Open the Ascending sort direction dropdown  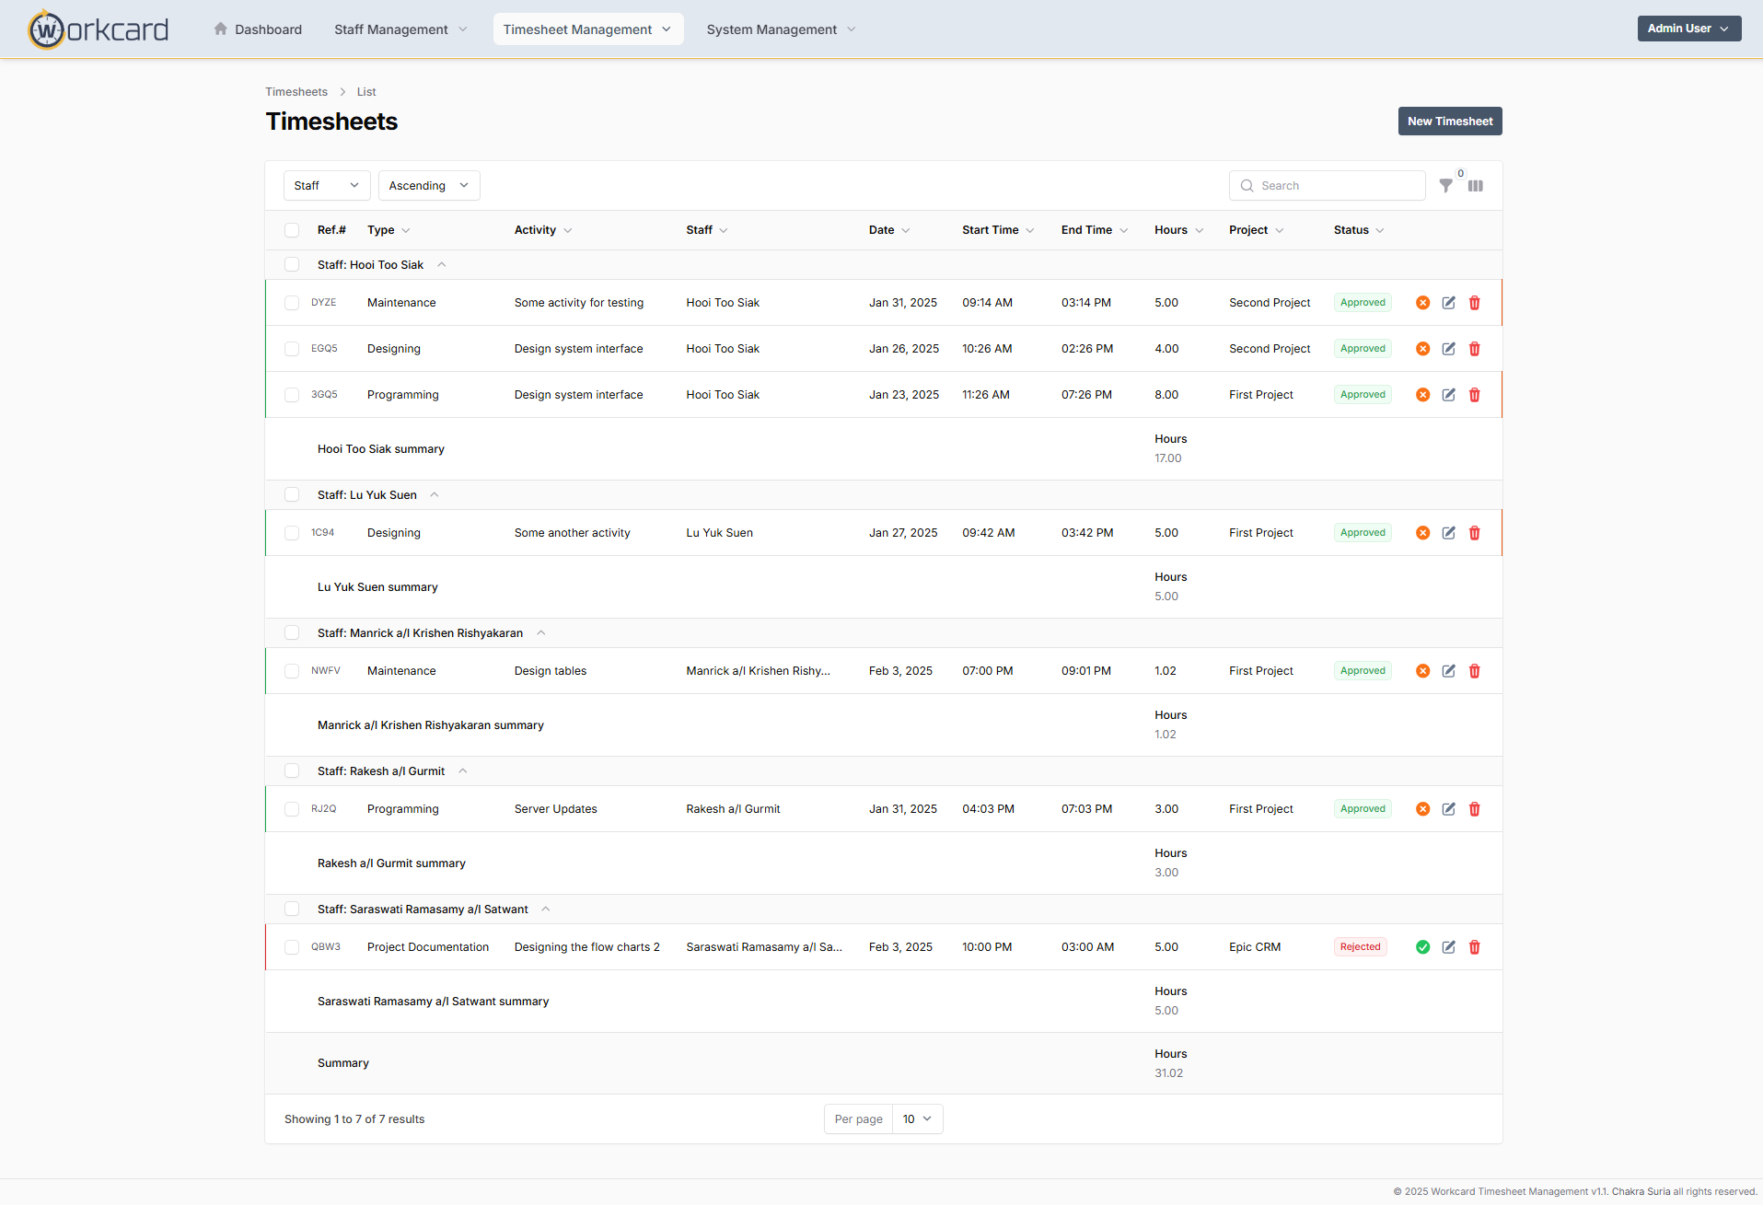tap(428, 186)
